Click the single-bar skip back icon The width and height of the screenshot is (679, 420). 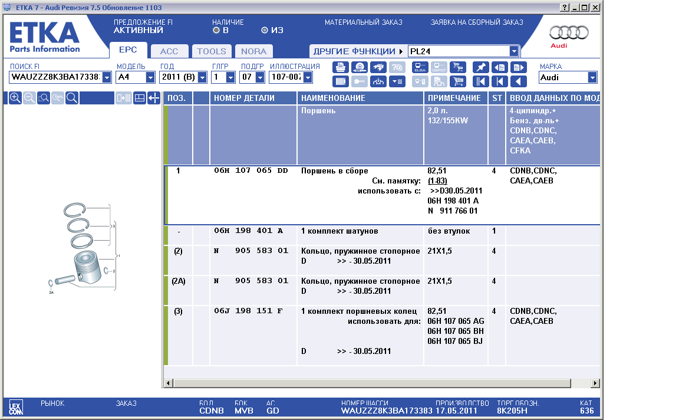tap(500, 81)
